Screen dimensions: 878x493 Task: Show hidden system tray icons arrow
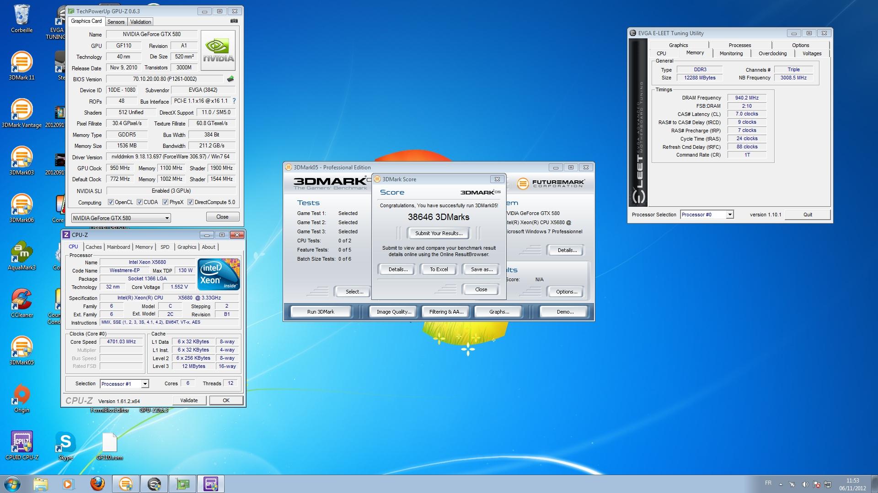(x=781, y=484)
